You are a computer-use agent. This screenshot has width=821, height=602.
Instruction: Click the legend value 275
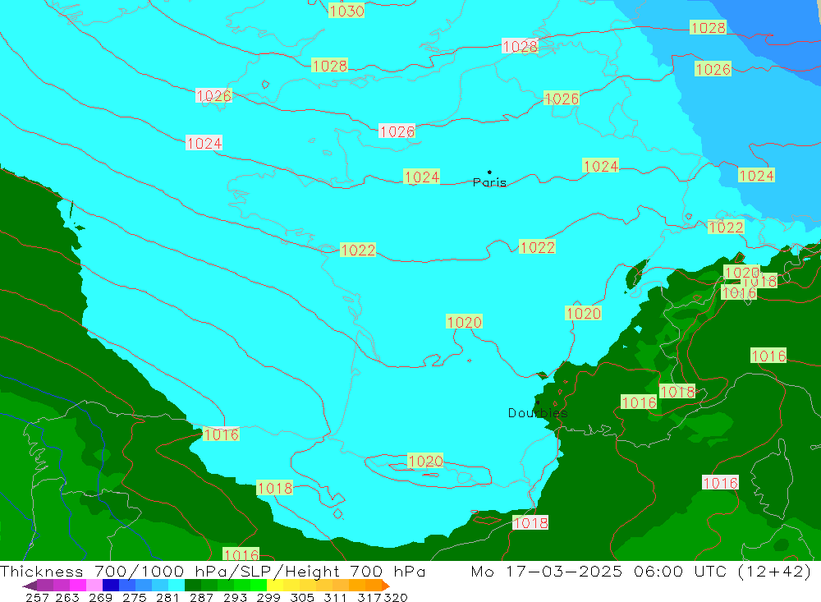click(134, 597)
